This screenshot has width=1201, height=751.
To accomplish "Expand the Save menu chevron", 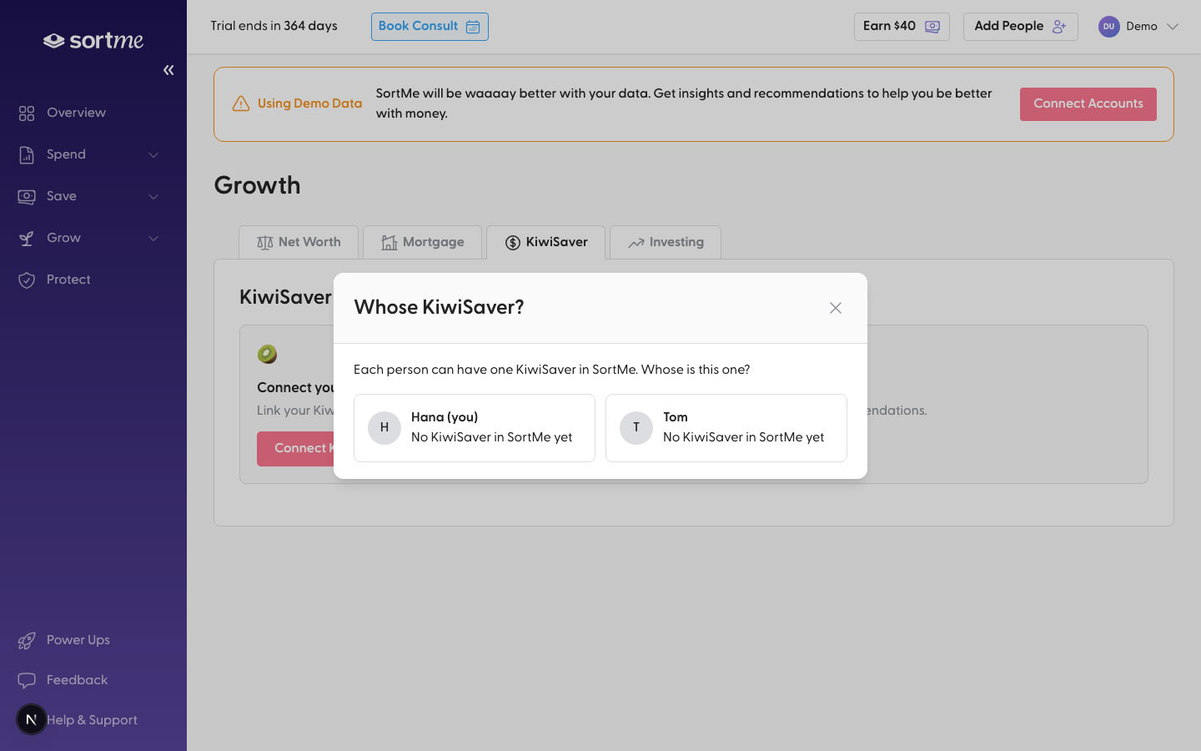I will tap(153, 196).
